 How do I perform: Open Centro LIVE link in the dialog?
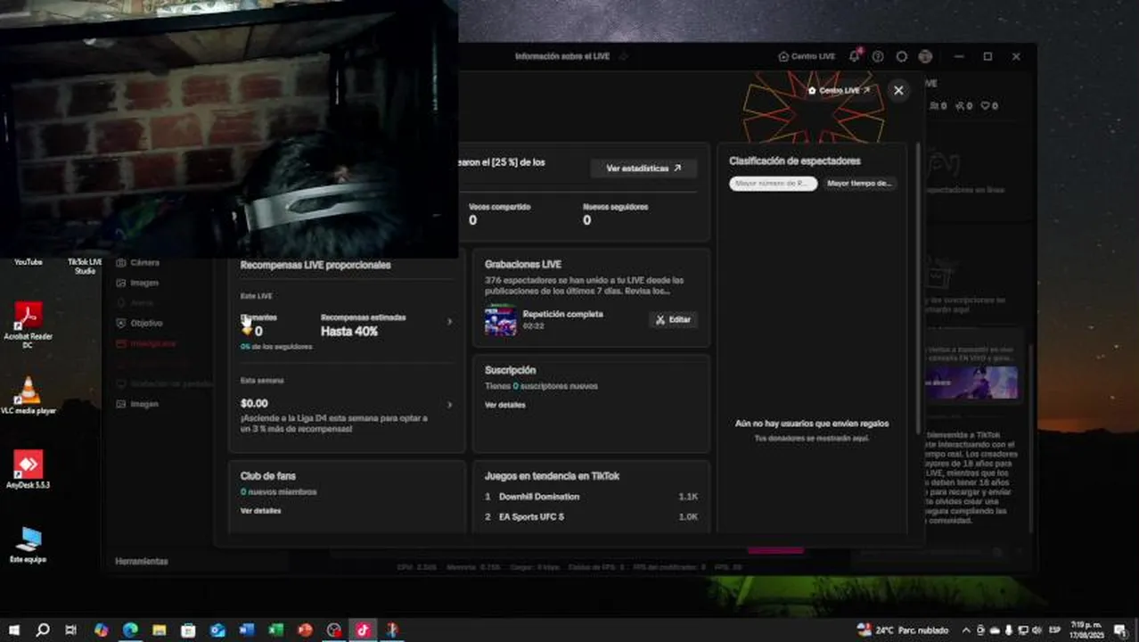click(x=839, y=90)
